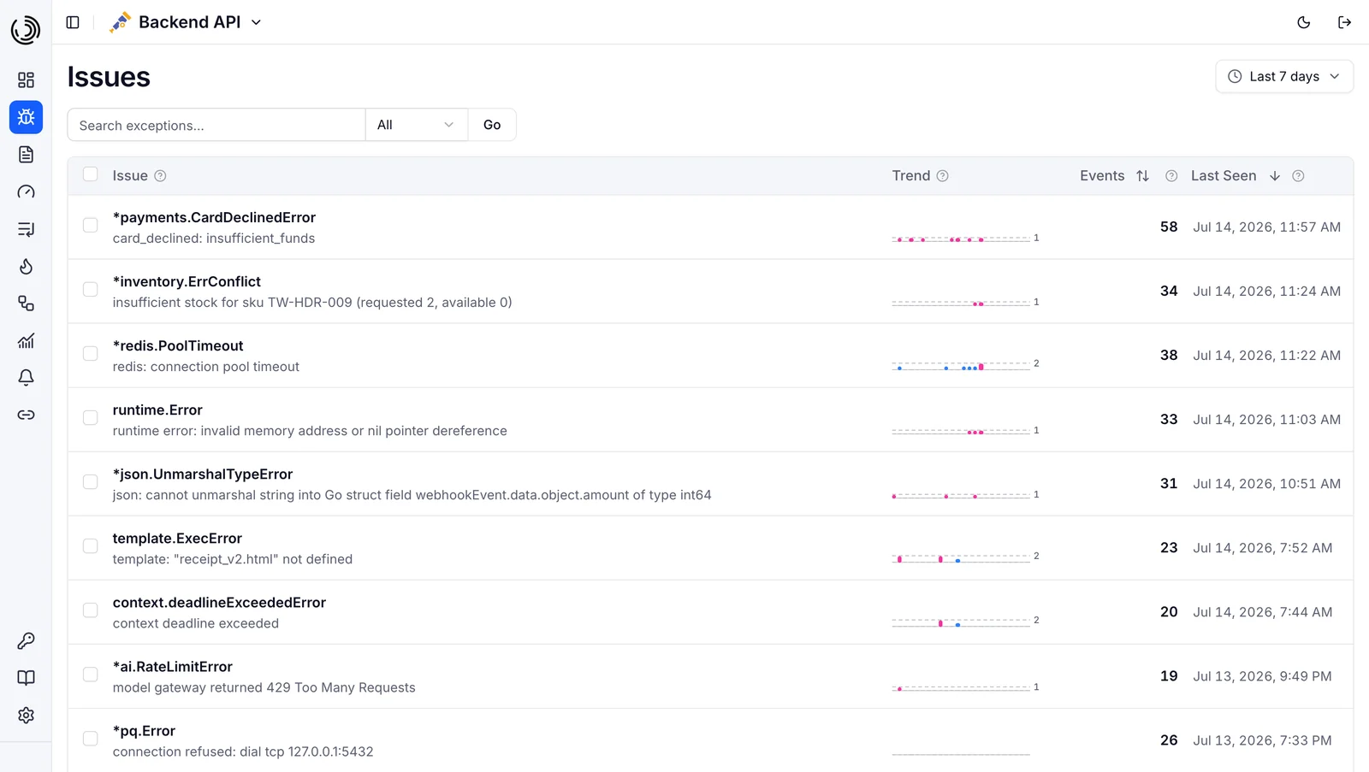The height and width of the screenshot is (772, 1369).
Task: Check the *payments.CardDeclinedError row checkbox
Action: 90,225
